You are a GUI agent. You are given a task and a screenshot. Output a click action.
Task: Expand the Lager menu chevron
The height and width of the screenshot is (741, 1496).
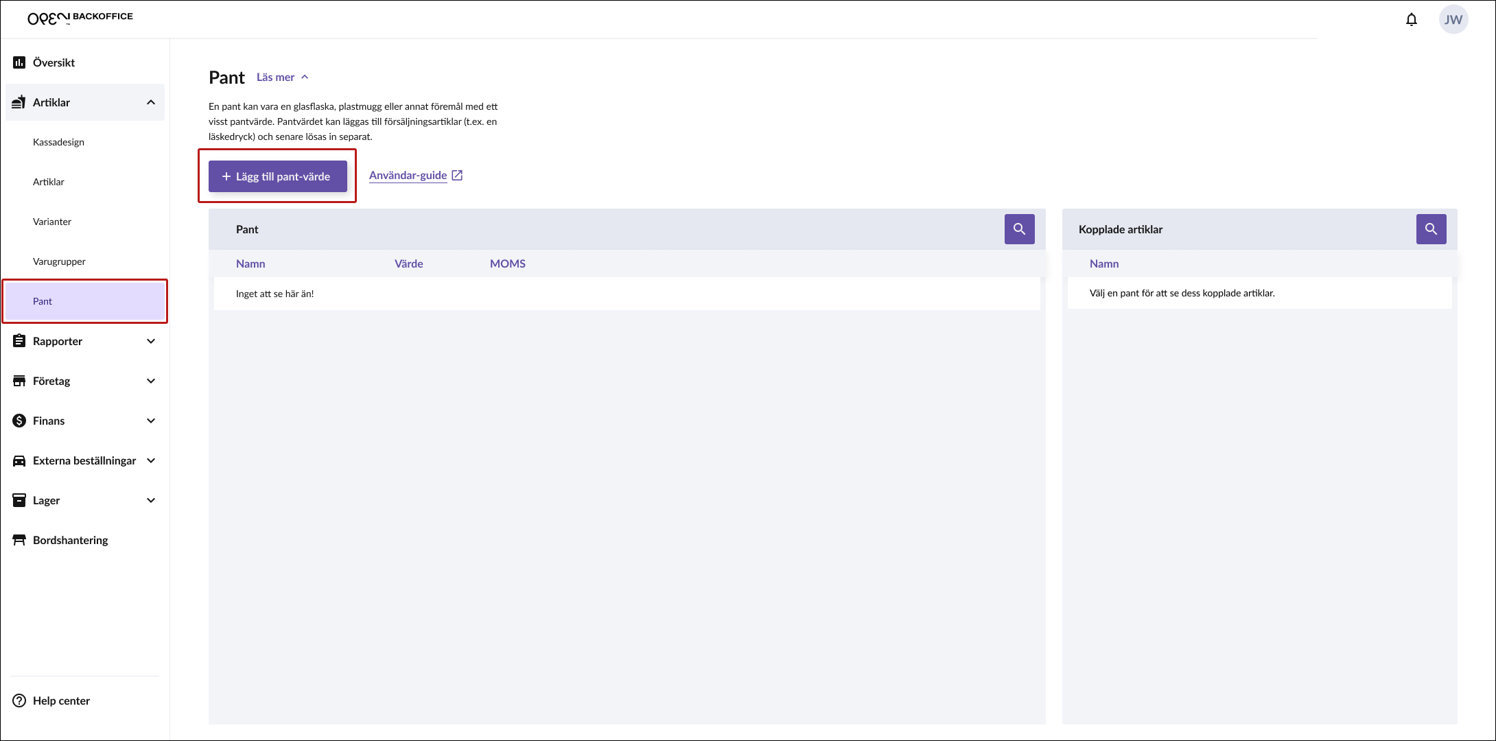pos(151,500)
